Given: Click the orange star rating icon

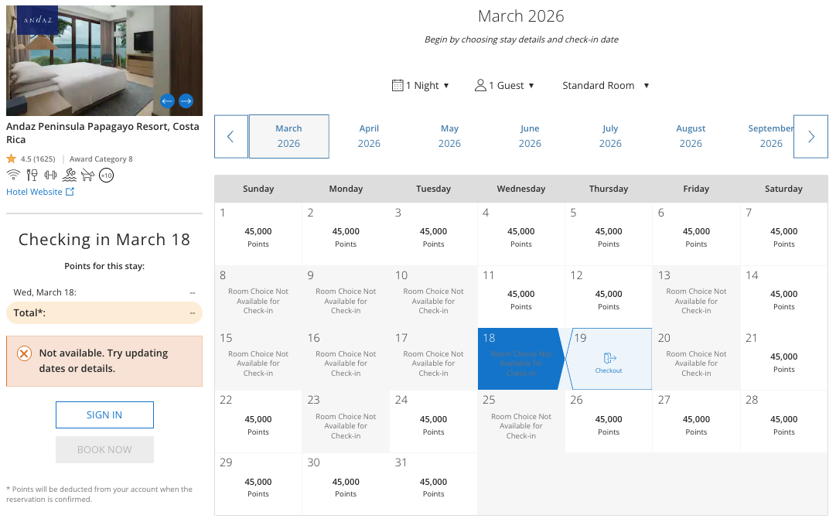Looking at the screenshot, I should 11,159.
